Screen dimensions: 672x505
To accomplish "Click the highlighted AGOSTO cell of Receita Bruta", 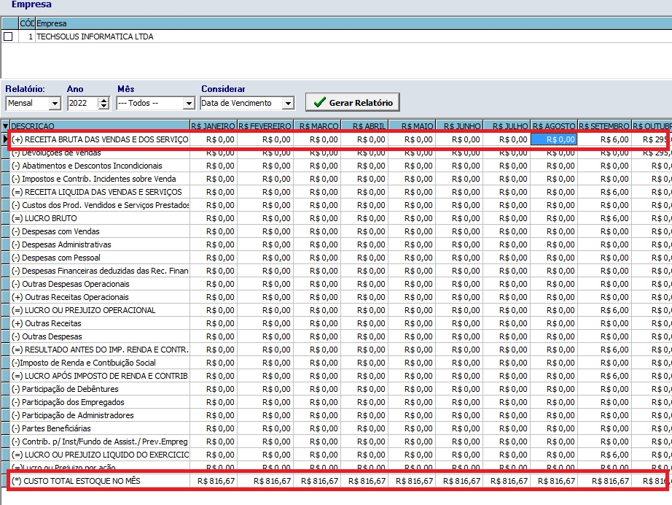I will tap(554, 139).
